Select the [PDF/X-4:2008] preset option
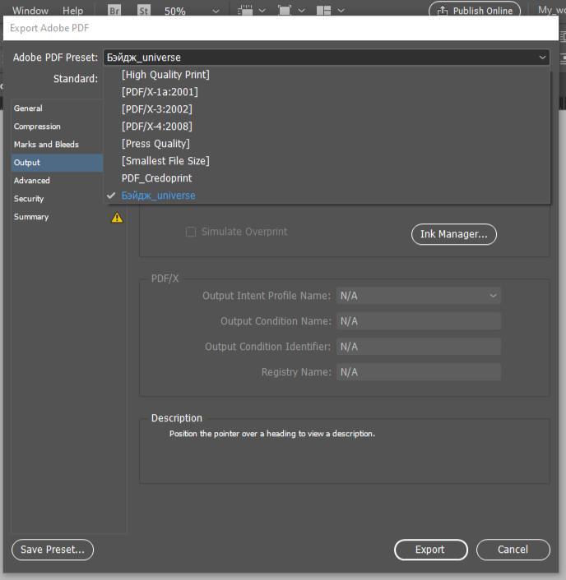This screenshot has width=566, height=580. pos(156,127)
